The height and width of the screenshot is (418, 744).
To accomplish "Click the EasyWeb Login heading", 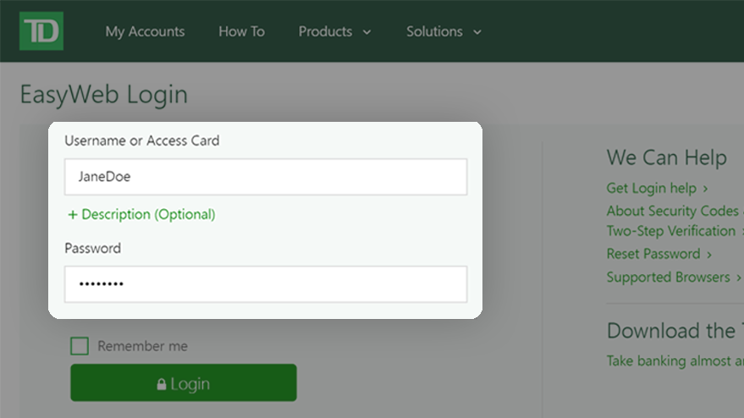I will pos(104,95).
